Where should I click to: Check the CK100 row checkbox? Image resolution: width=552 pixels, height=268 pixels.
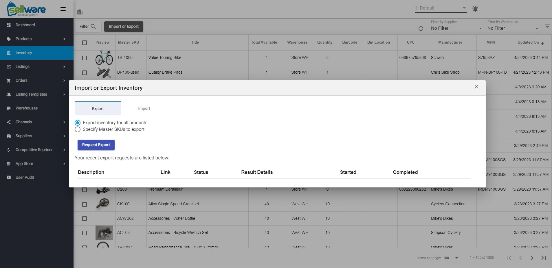(x=85, y=204)
